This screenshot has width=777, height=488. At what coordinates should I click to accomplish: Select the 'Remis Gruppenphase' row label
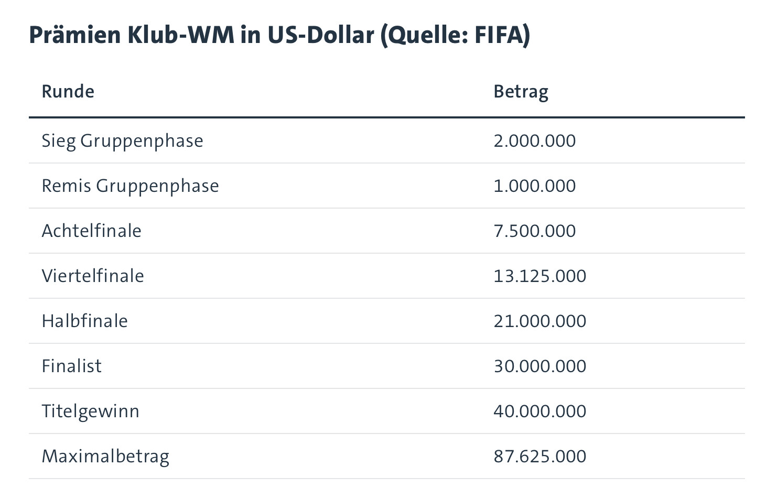tap(130, 186)
